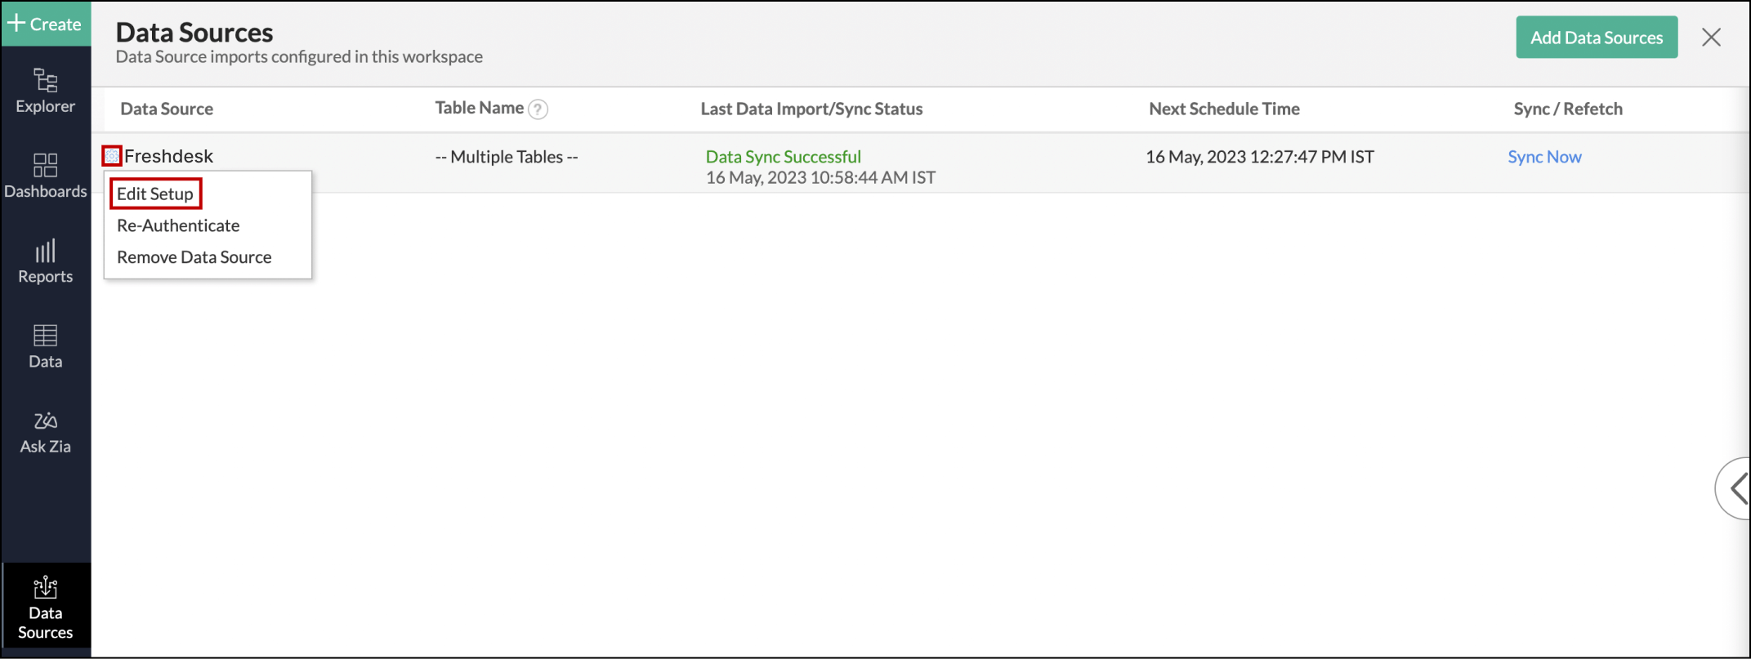This screenshot has width=1751, height=659.
Task: Close the Data Sources panel
Action: coord(1711,38)
